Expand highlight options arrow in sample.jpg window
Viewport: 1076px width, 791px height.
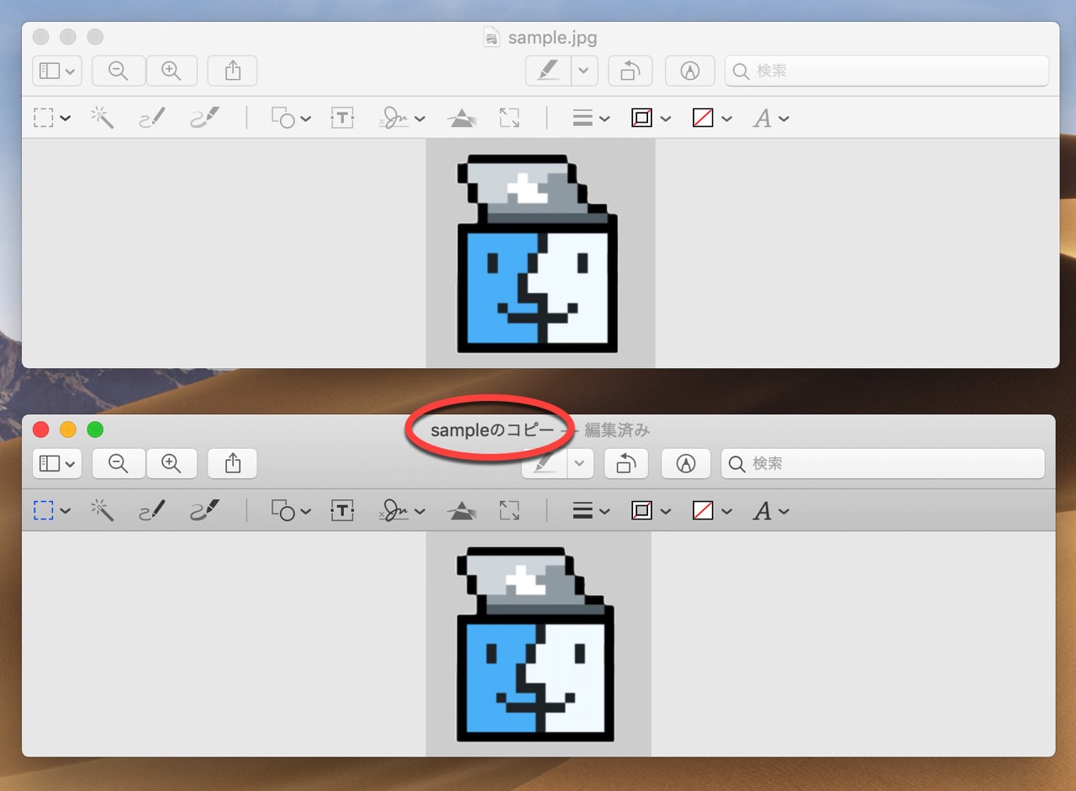(x=584, y=71)
